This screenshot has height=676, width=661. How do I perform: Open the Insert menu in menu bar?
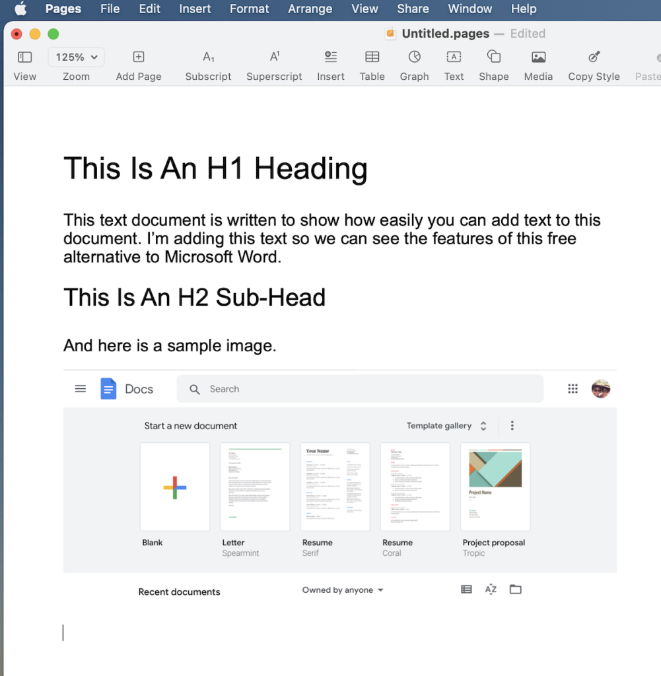click(x=195, y=9)
